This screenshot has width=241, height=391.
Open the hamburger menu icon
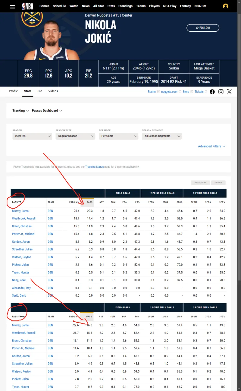[x=12, y=6]
